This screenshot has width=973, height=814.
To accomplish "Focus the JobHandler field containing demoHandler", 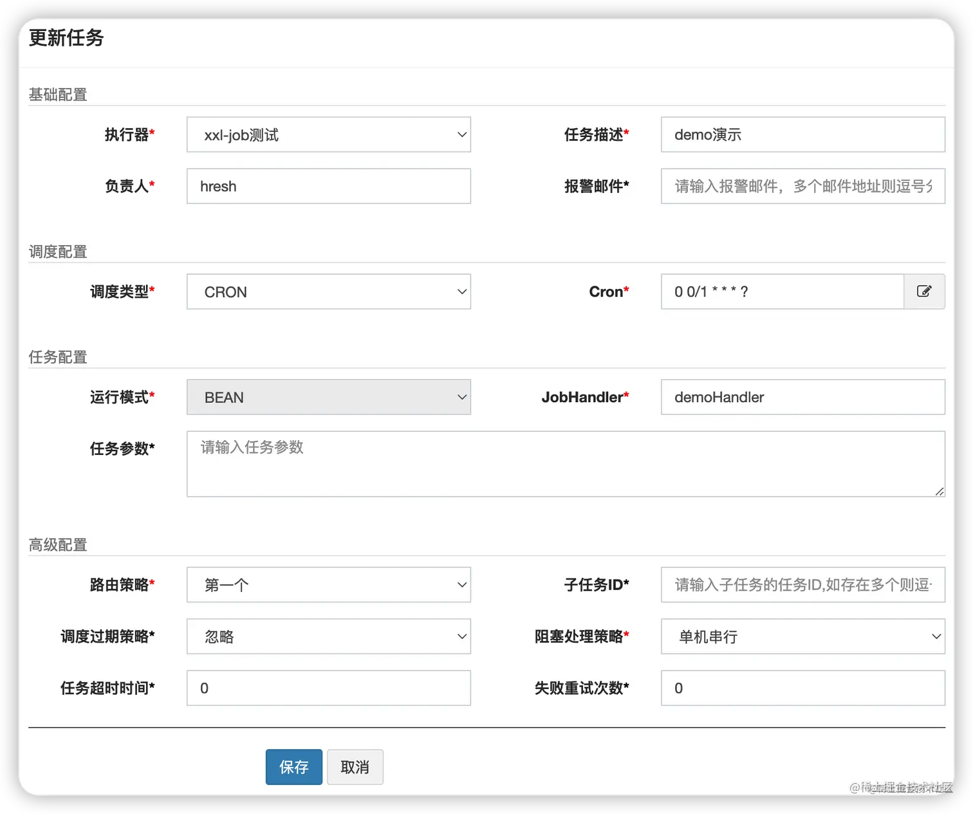I will [x=803, y=397].
